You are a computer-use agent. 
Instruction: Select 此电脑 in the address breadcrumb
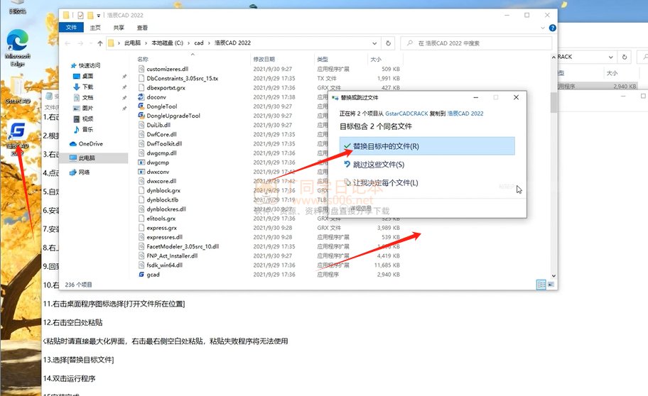pyautogui.click(x=132, y=43)
